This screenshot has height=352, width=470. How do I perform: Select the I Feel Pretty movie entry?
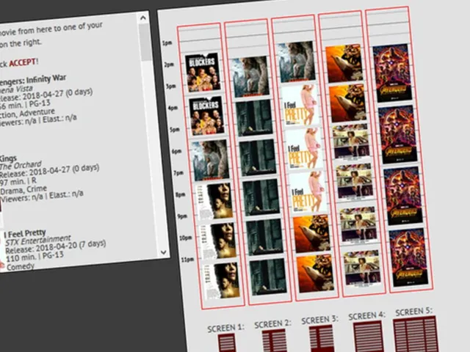pos(54,250)
